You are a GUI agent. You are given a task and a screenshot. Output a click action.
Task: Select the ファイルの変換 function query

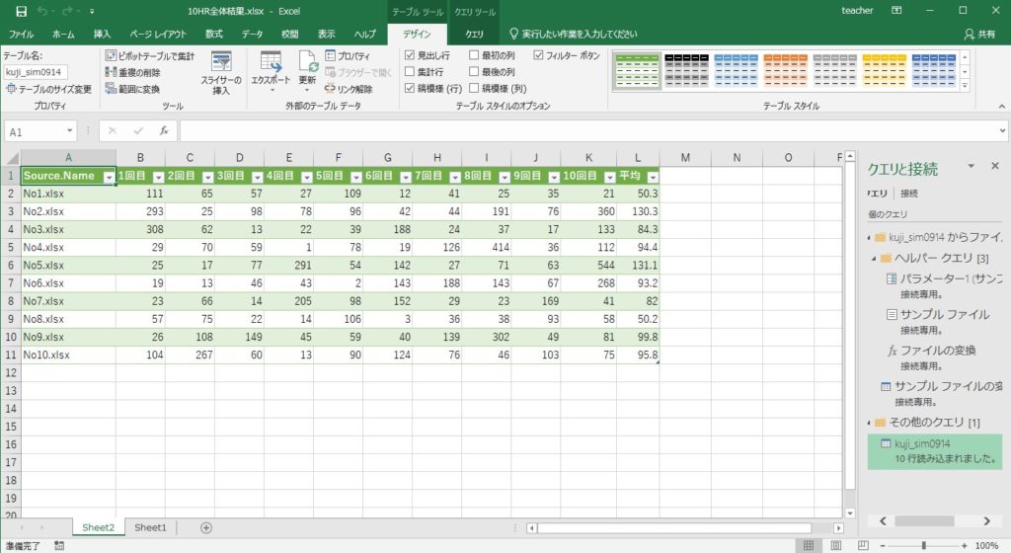pyautogui.click(x=938, y=351)
